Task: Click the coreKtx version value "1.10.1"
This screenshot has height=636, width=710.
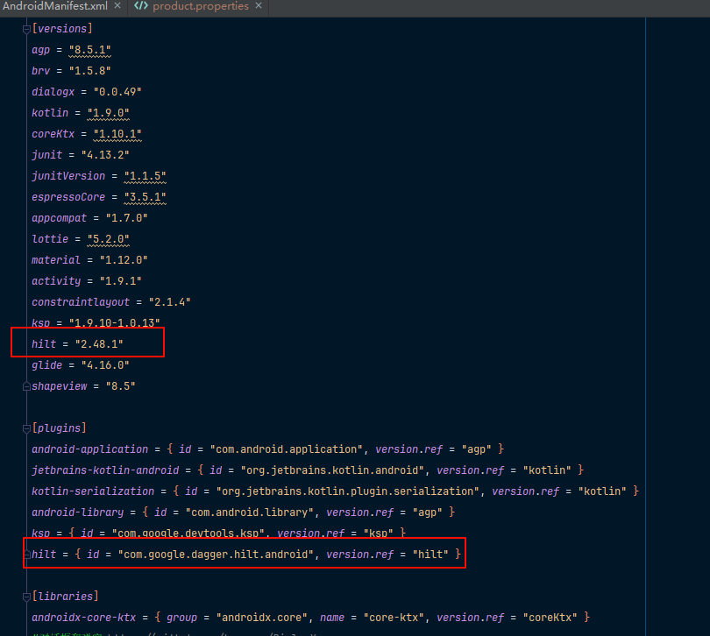Action: (117, 134)
